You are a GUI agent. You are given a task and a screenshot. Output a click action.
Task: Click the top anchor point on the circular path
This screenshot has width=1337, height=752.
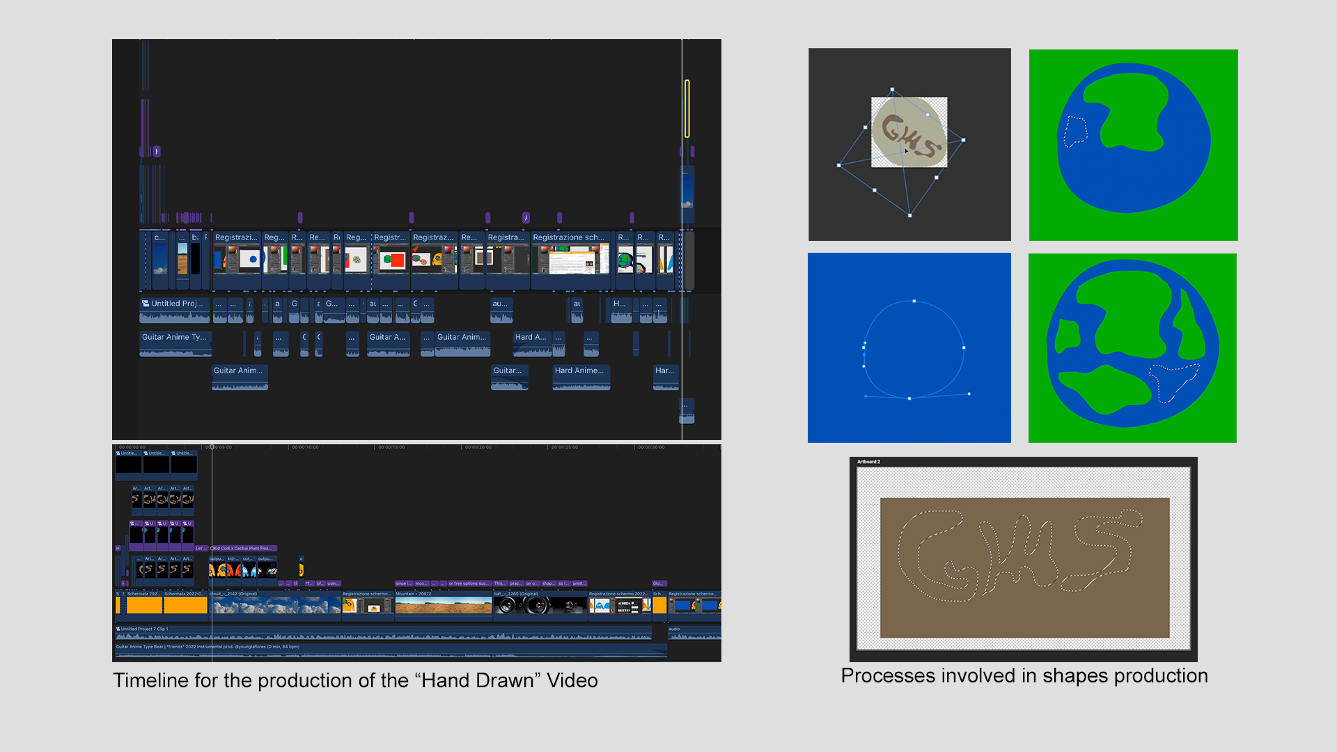914,301
